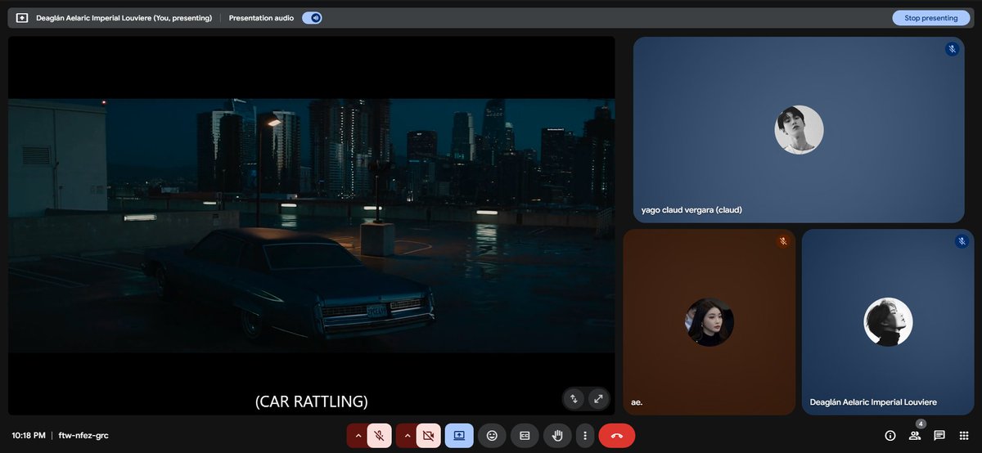
Task: Click the ae. participant avatar
Action: (x=709, y=322)
